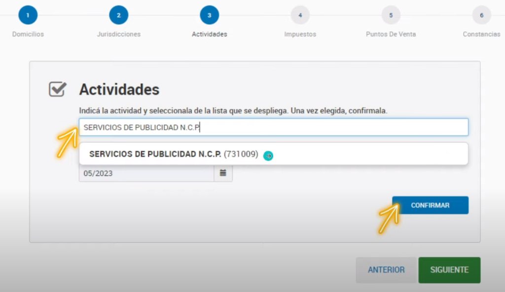Select step 5 circle for Puntos De Venta
The width and height of the screenshot is (505, 292).
point(391,14)
